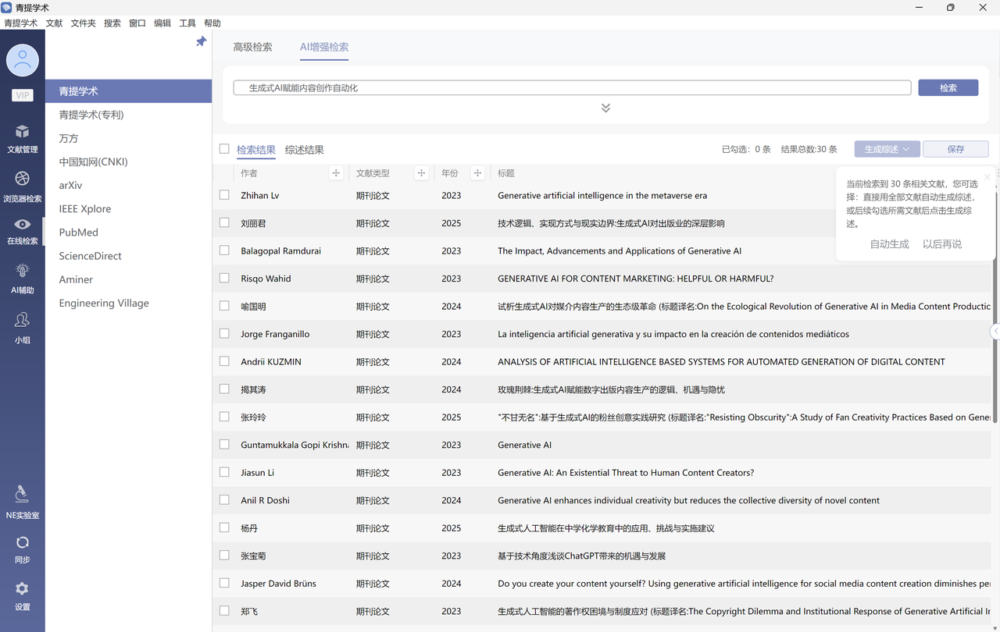Screen dimensions: 1000x632
Task: Check the Jiasun Li row checkbox
Action: (224, 472)
